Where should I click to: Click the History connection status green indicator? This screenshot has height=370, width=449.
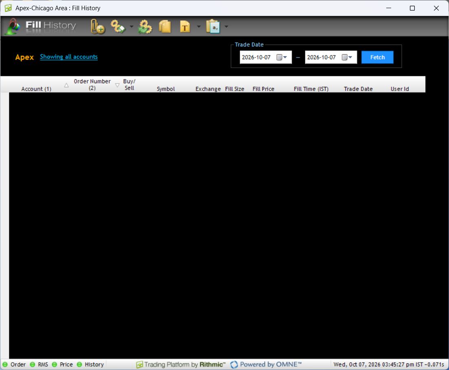point(79,364)
